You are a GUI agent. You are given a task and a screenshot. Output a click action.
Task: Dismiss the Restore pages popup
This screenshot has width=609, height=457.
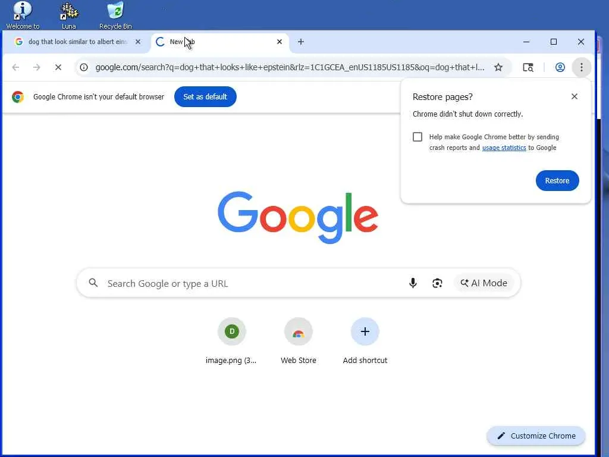pyautogui.click(x=575, y=96)
